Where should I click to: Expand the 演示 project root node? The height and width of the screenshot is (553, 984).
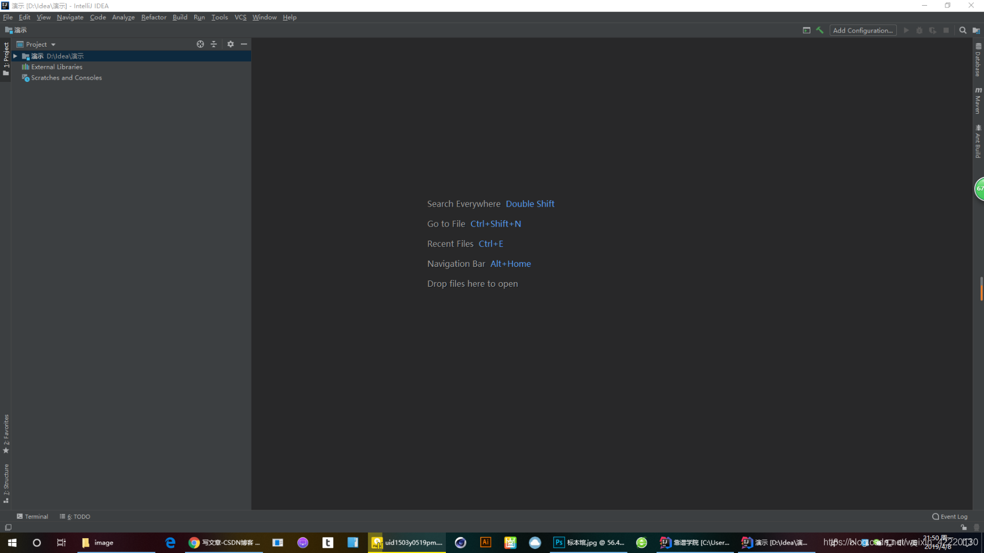(15, 56)
